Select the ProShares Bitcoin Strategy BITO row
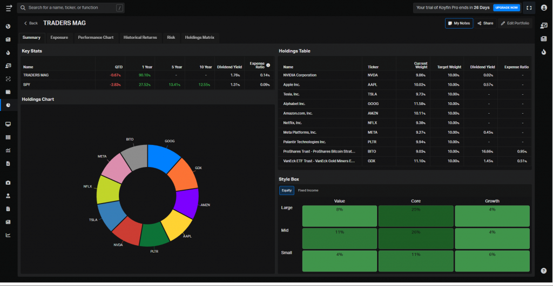This screenshot has width=553, height=286. [405, 152]
